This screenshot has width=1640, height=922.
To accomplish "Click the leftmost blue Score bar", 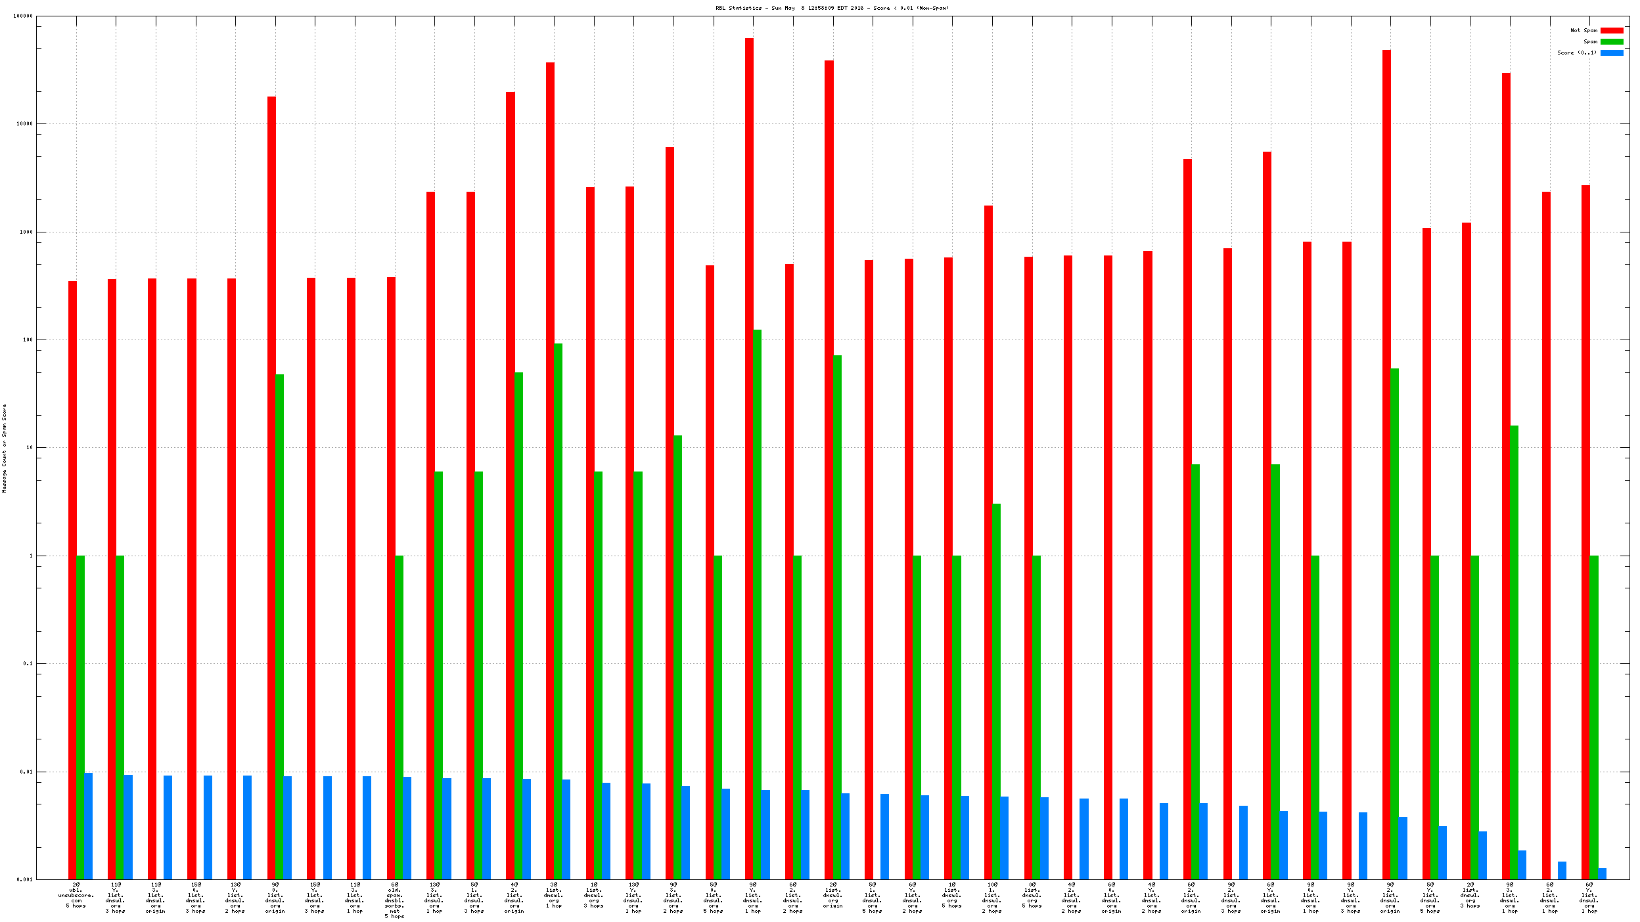I will click(88, 826).
